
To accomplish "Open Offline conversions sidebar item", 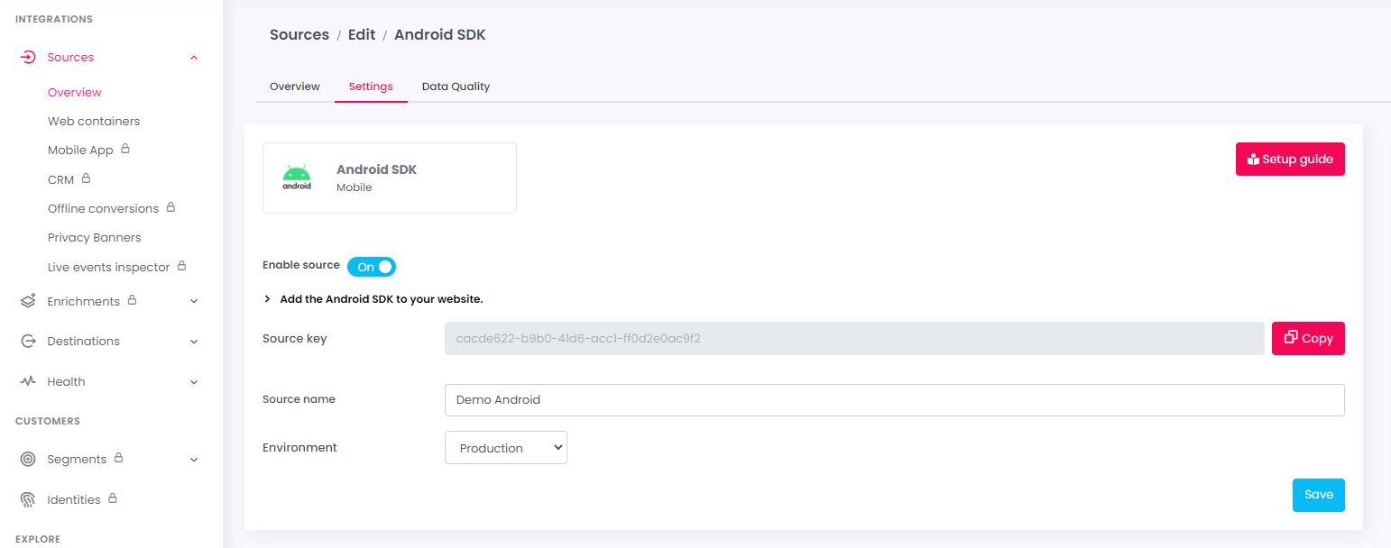I will [103, 208].
